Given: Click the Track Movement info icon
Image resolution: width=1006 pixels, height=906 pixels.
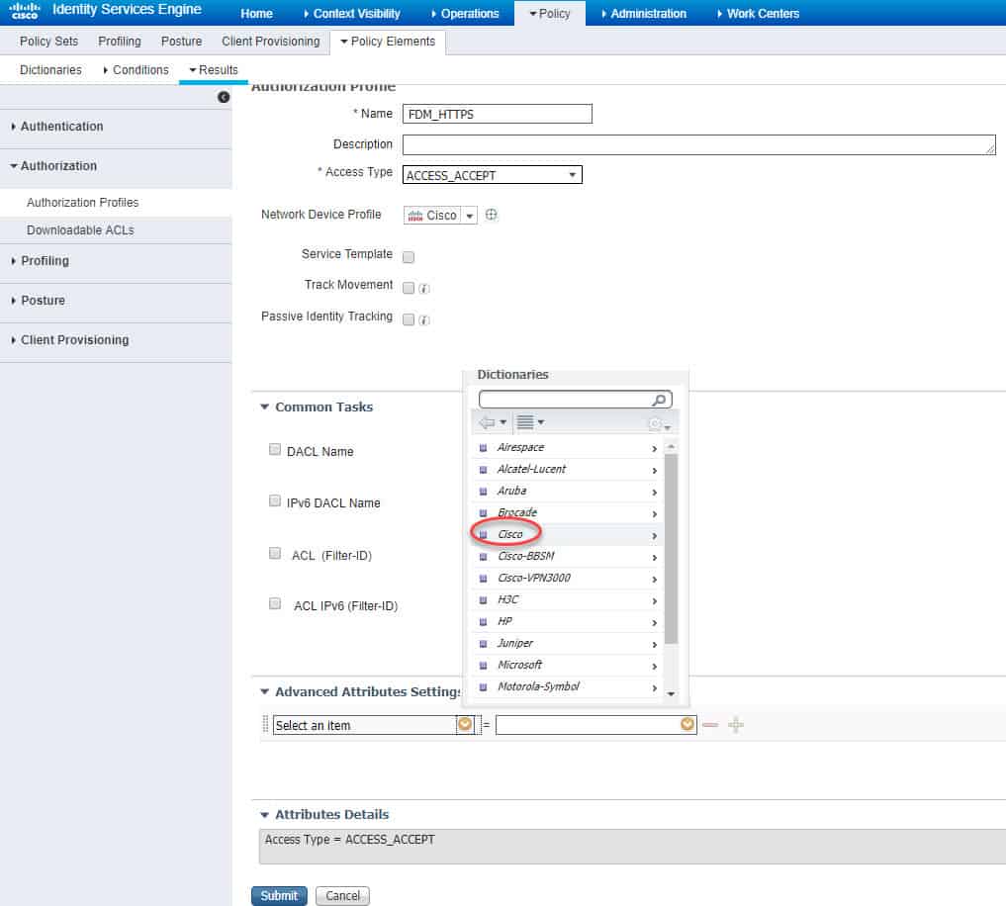Looking at the screenshot, I should pos(424,289).
